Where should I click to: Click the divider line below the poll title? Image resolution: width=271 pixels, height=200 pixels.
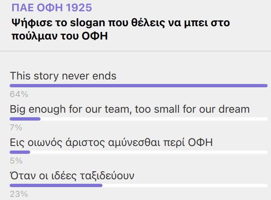click(x=136, y=51)
